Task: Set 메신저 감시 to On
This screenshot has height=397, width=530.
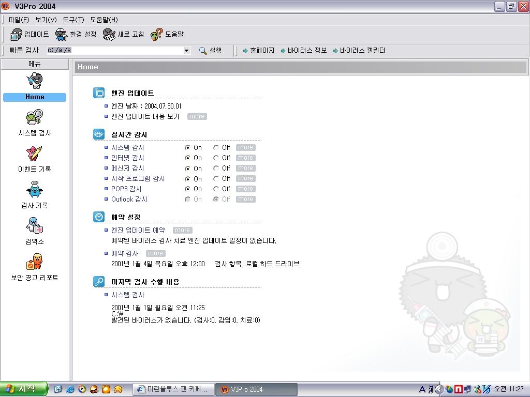Action: pyautogui.click(x=187, y=168)
